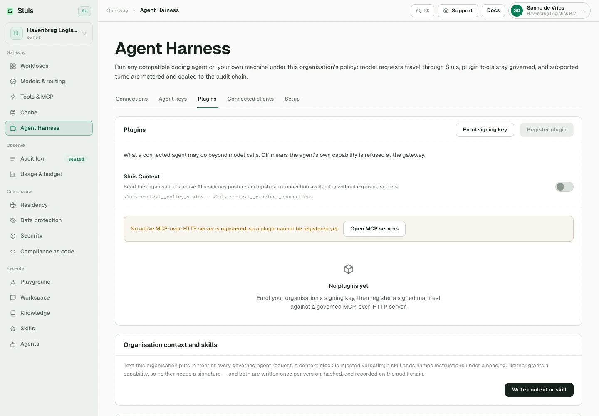Open the Setup tab
This screenshot has height=416, width=599.
pyautogui.click(x=292, y=99)
